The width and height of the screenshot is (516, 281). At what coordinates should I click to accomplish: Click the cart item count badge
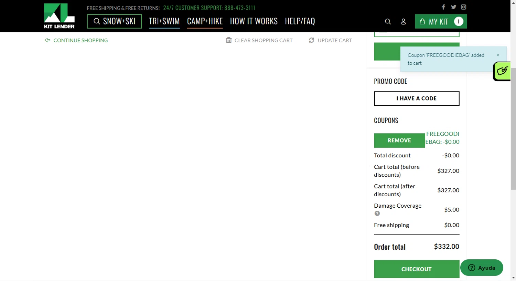(459, 22)
